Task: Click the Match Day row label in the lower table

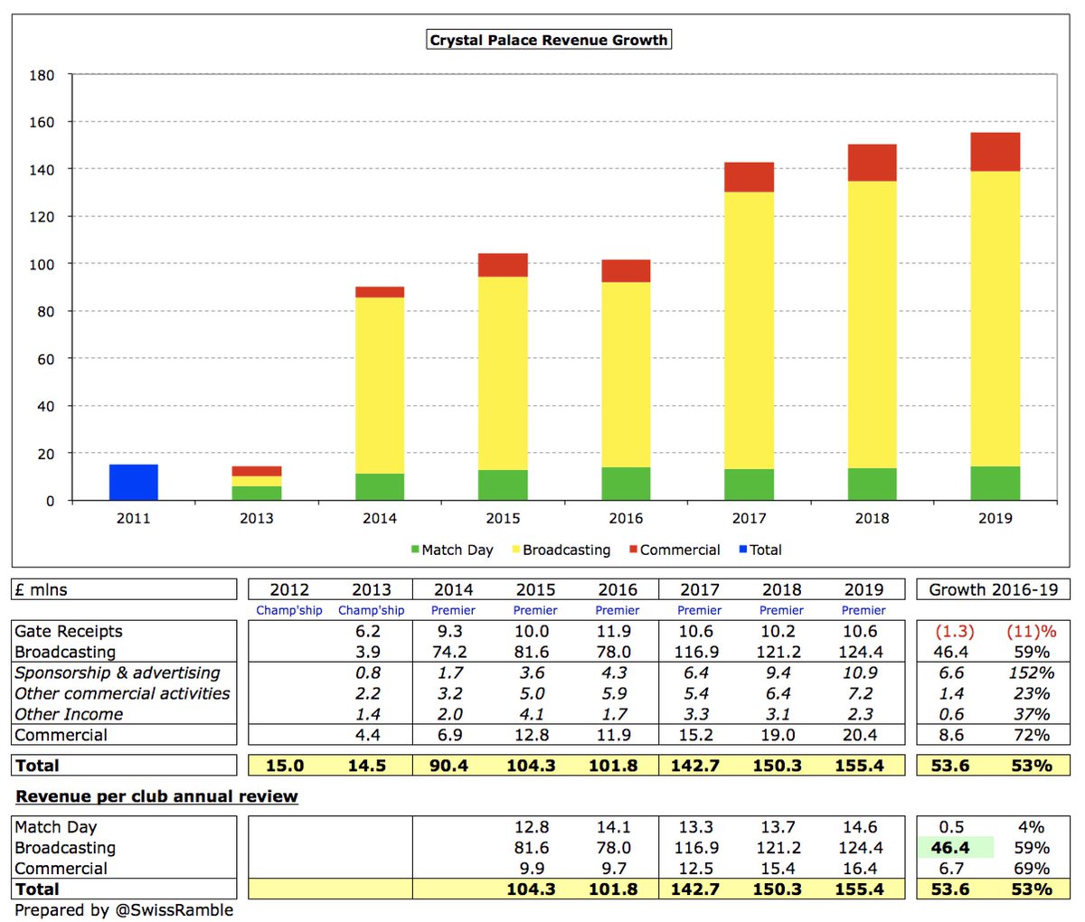Action: 56,827
